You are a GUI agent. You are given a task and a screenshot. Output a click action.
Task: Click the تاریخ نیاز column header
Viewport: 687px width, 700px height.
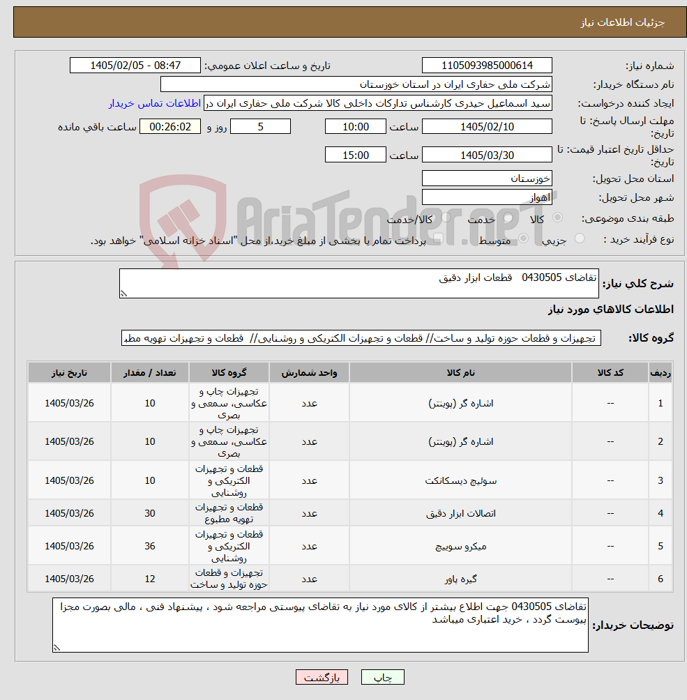point(69,373)
